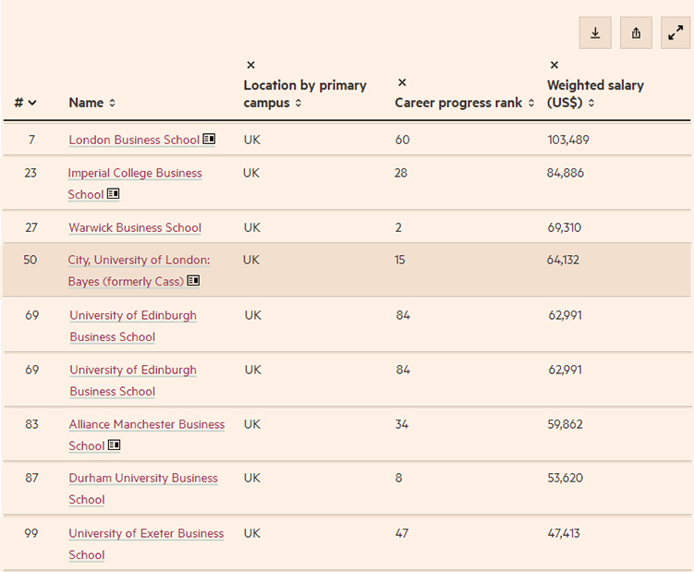
Task: Open University of Exeter Business School link
Action: (x=146, y=534)
